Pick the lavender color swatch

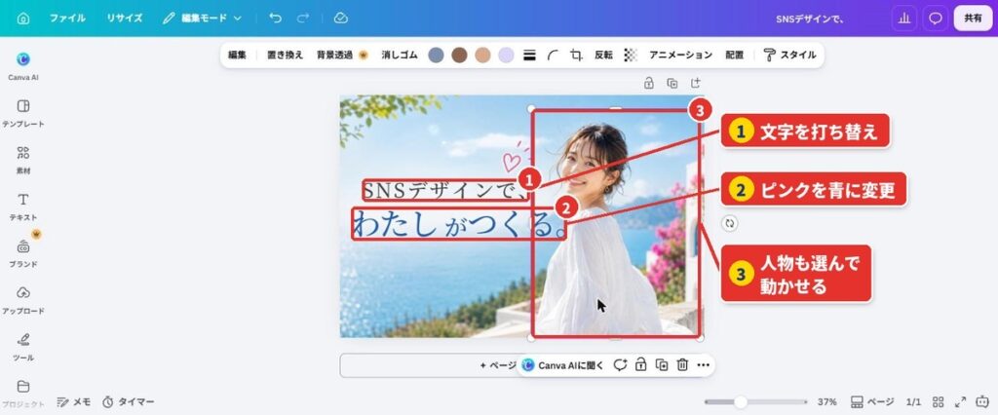[506, 56]
